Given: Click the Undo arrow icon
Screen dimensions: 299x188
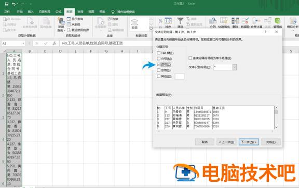Looking at the screenshot, I should pos(13,4).
